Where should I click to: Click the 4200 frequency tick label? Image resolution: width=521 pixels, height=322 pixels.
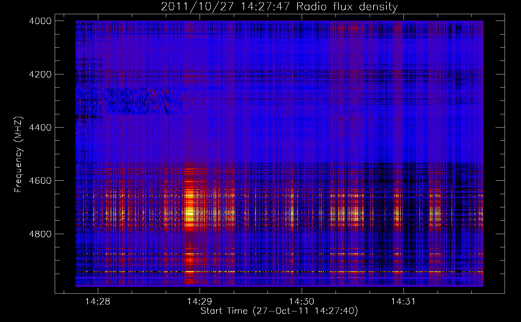pyautogui.click(x=40, y=74)
